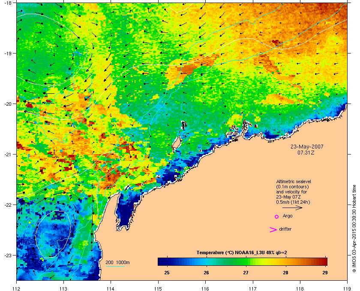Click the colorbar tick label 25
The width and height of the screenshot is (360, 291).
tap(167, 273)
